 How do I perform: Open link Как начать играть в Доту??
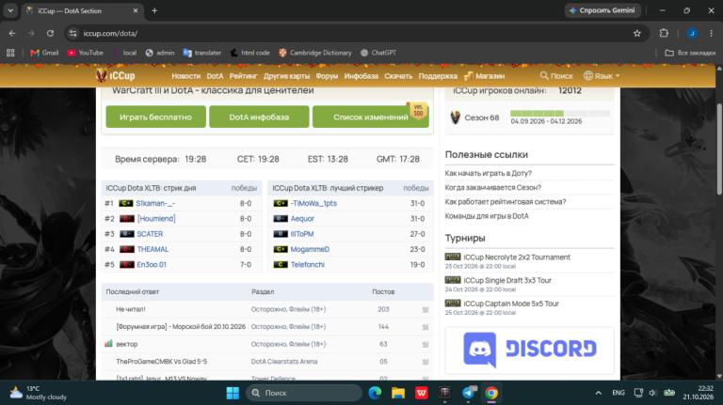tap(489, 173)
